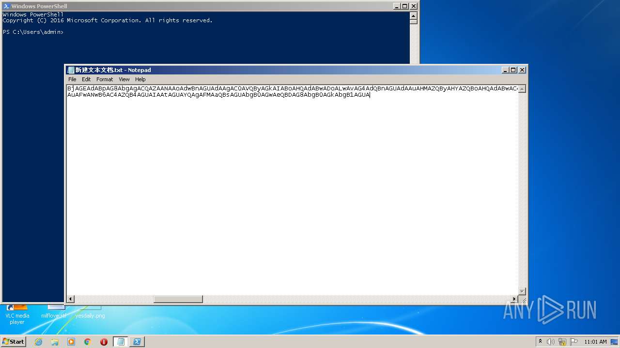Click the 11:01 AM taskbar clock

click(x=595, y=342)
